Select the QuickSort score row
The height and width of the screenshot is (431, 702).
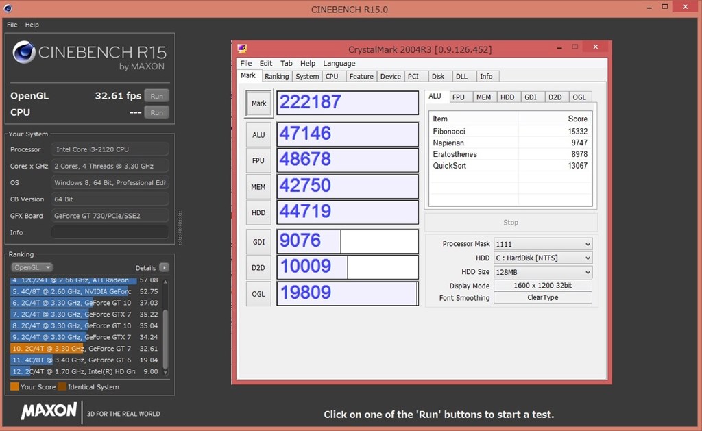pos(510,166)
